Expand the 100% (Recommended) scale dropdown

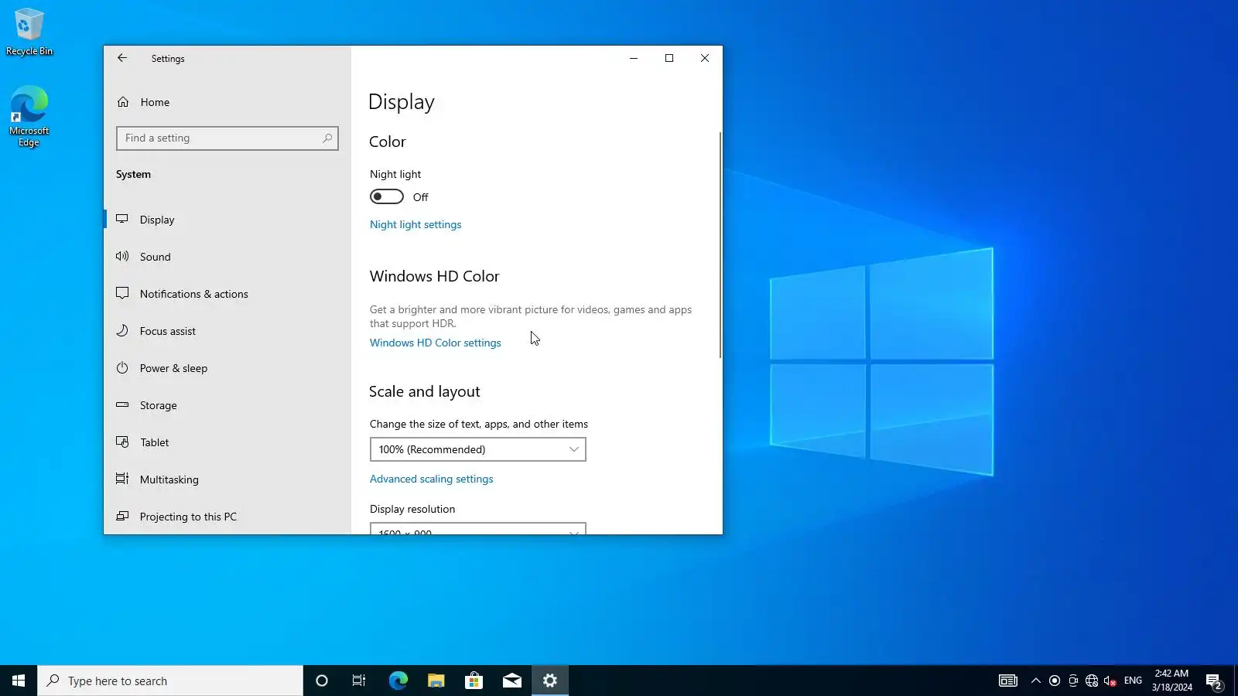click(x=478, y=449)
